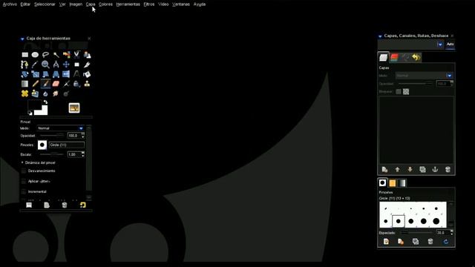Image resolution: width=475 pixels, height=267 pixels.
Task: Select the Free Select lasso tool
Action: point(45,55)
